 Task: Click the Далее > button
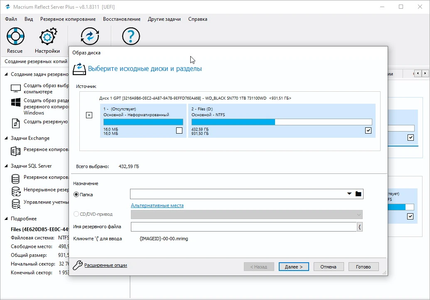click(294, 266)
